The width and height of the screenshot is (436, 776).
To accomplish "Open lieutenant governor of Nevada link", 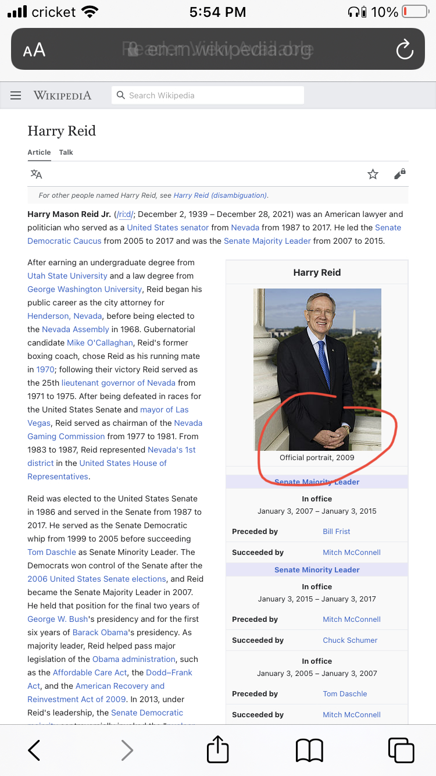I will coord(119,383).
